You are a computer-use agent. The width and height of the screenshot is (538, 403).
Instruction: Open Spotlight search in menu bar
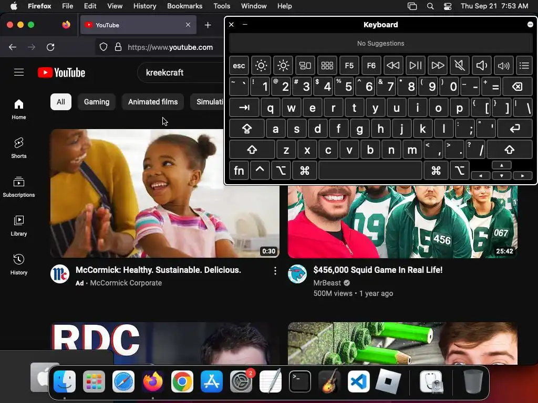[430, 6]
